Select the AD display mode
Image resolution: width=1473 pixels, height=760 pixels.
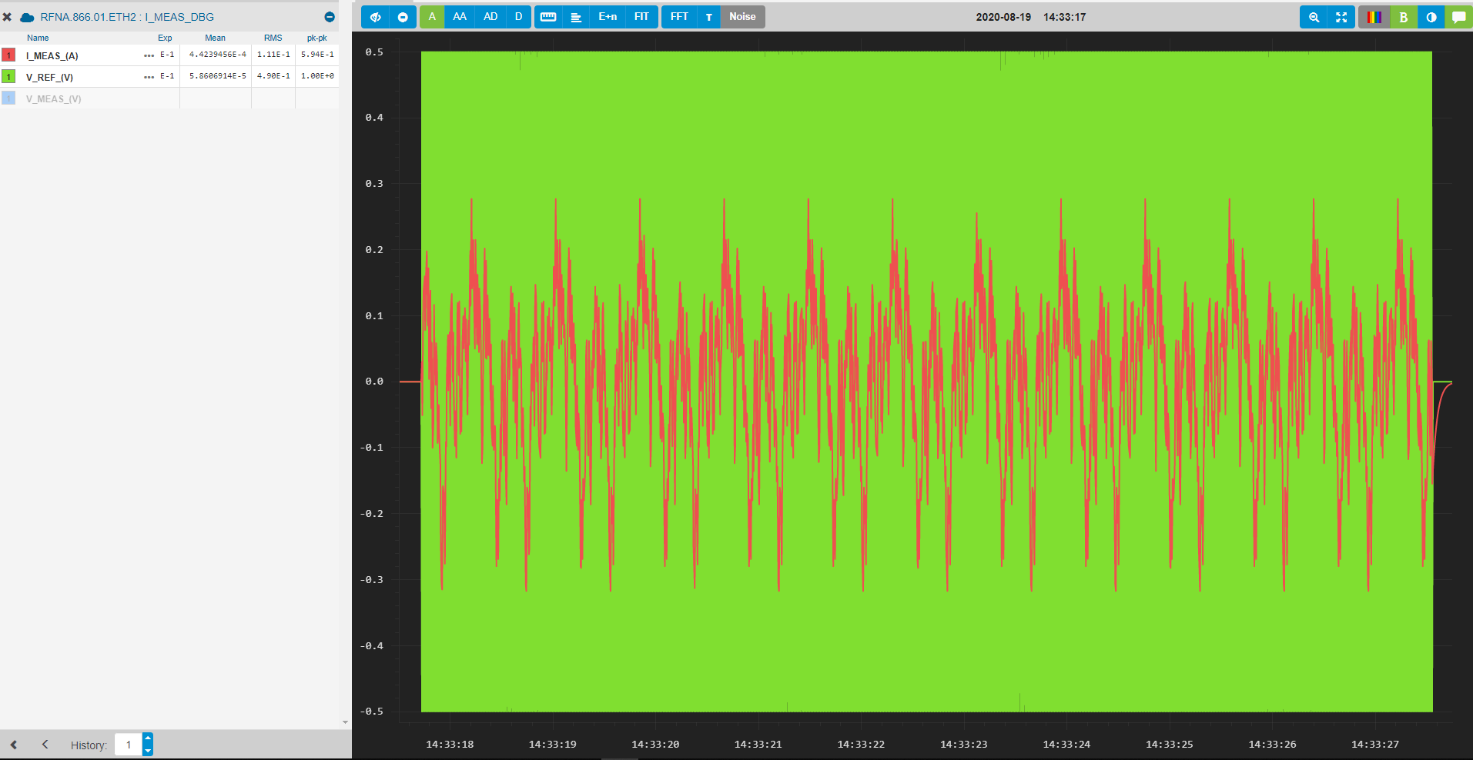pyautogui.click(x=490, y=17)
